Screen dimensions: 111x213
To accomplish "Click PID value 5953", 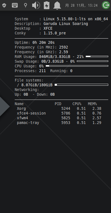I will [x=66, y=123].
